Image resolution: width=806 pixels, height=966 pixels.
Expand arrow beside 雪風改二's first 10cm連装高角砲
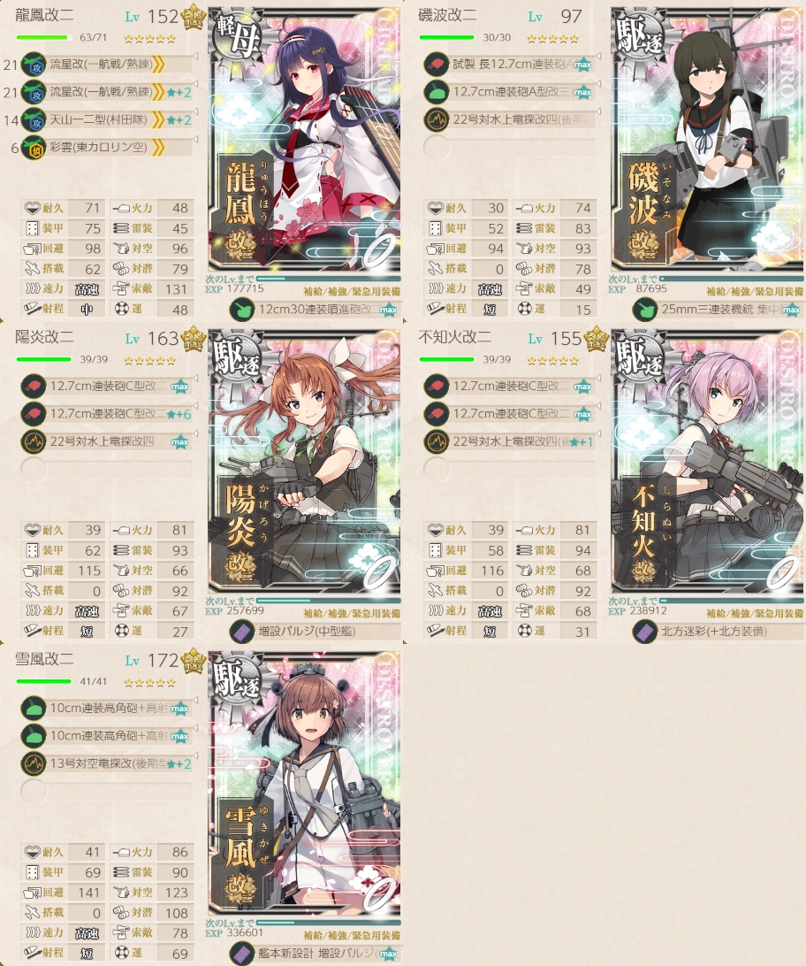(x=195, y=701)
